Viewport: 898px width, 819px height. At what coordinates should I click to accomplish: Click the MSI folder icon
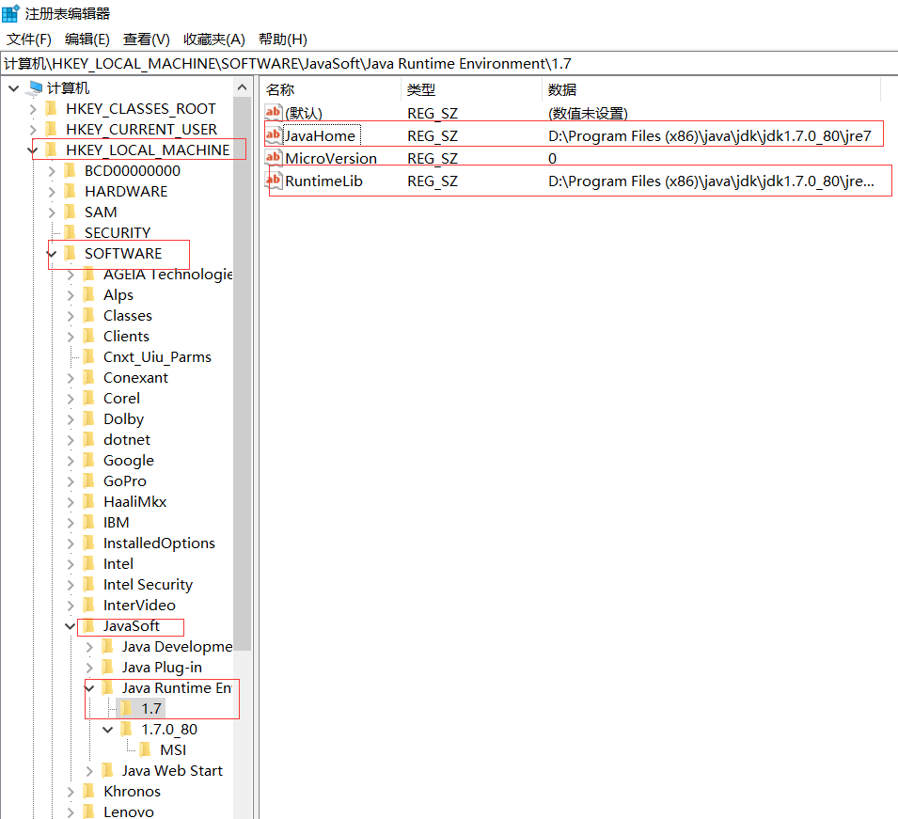146,749
